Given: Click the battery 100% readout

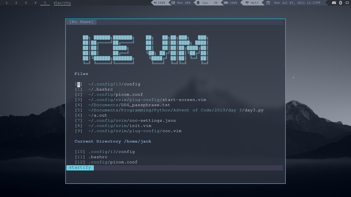Looking at the screenshot, I should (x=233, y=3).
